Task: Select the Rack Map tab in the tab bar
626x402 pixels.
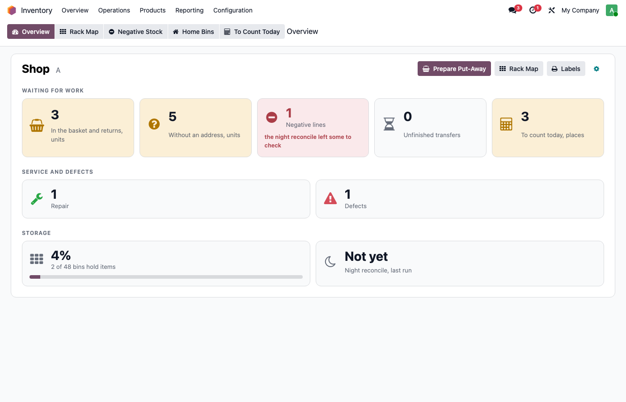Action: 79,32
